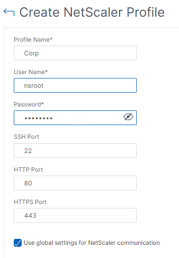Click the Password* label text

click(x=29, y=104)
